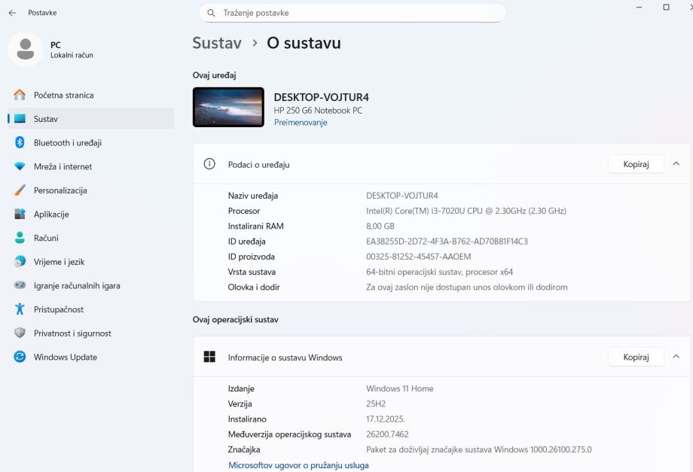Open Bluetooth i uređaji icon
693x472 pixels.
(x=20, y=143)
